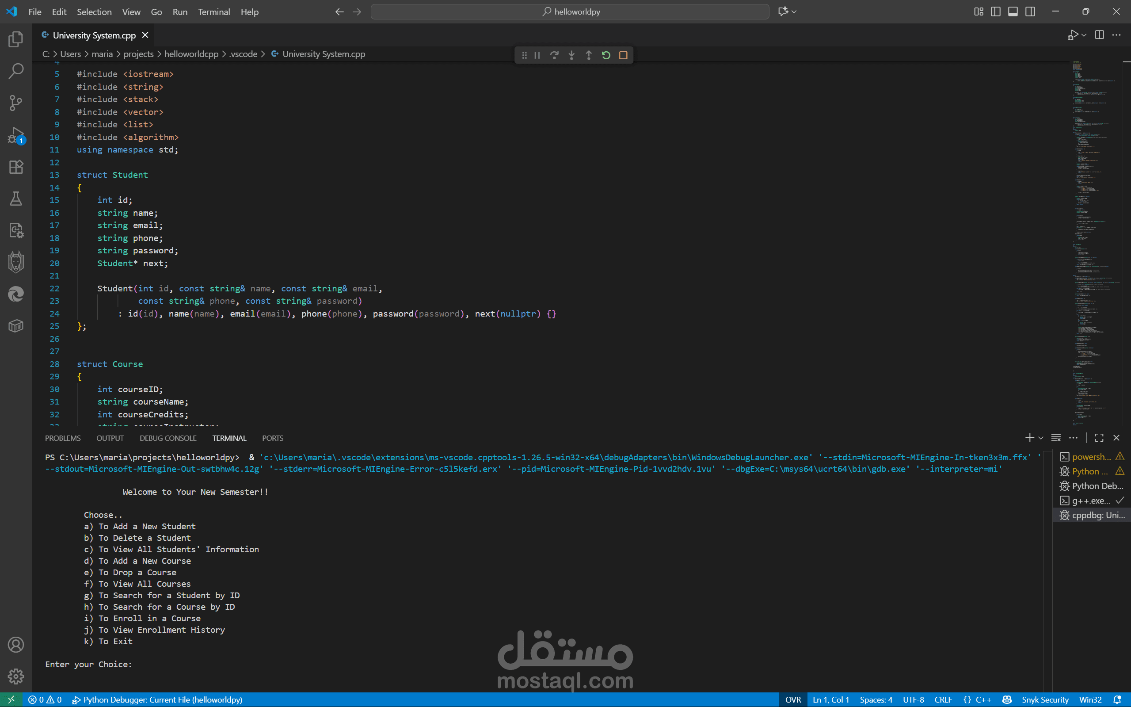Select the g++.exe terminal entry
1131x707 pixels.
coord(1091,501)
